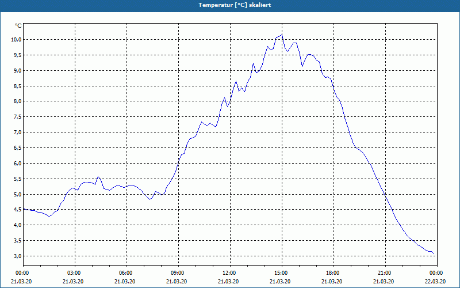Click the 00:00 label above 22.03.20
Viewport: 460px width, 288px height.
437,273
